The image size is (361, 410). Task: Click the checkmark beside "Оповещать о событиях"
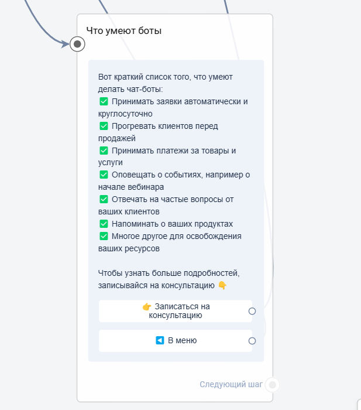(104, 175)
